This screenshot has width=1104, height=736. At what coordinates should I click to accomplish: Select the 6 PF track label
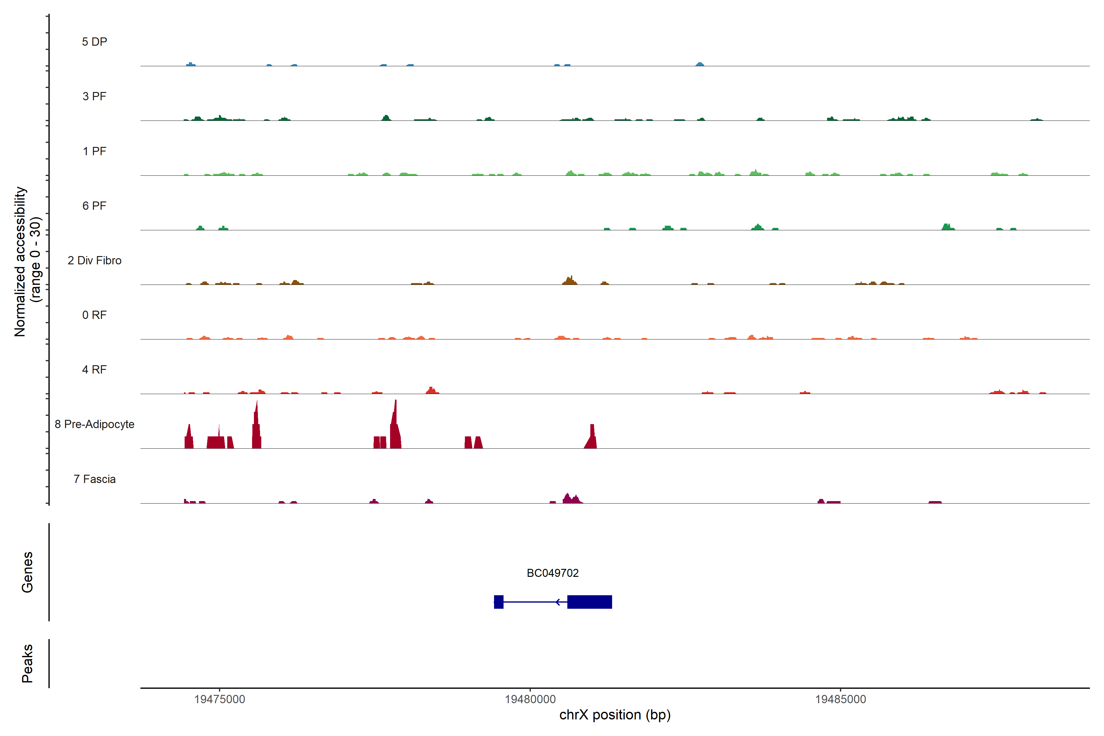94,205
